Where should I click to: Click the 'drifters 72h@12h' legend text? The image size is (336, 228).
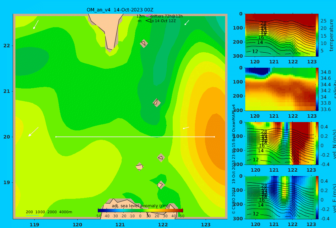point(167,16)
